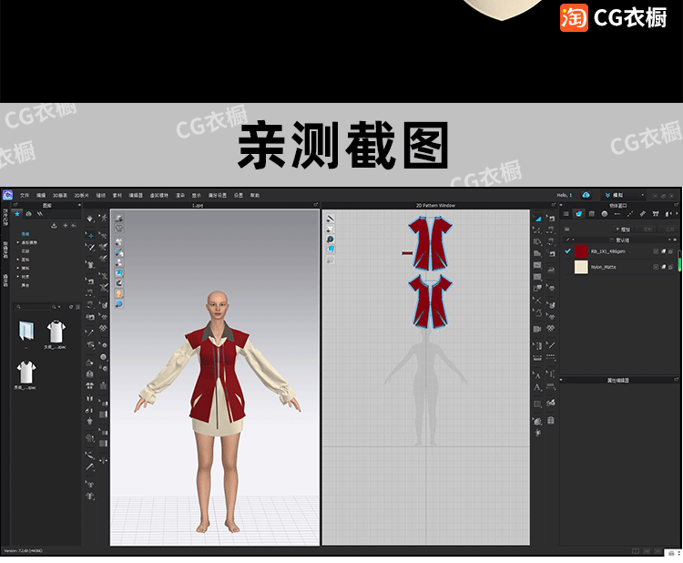Click the last small icon on Rib_1X1_486gsm row
Screen dimensions: 683x563
[x=670, y=251]
